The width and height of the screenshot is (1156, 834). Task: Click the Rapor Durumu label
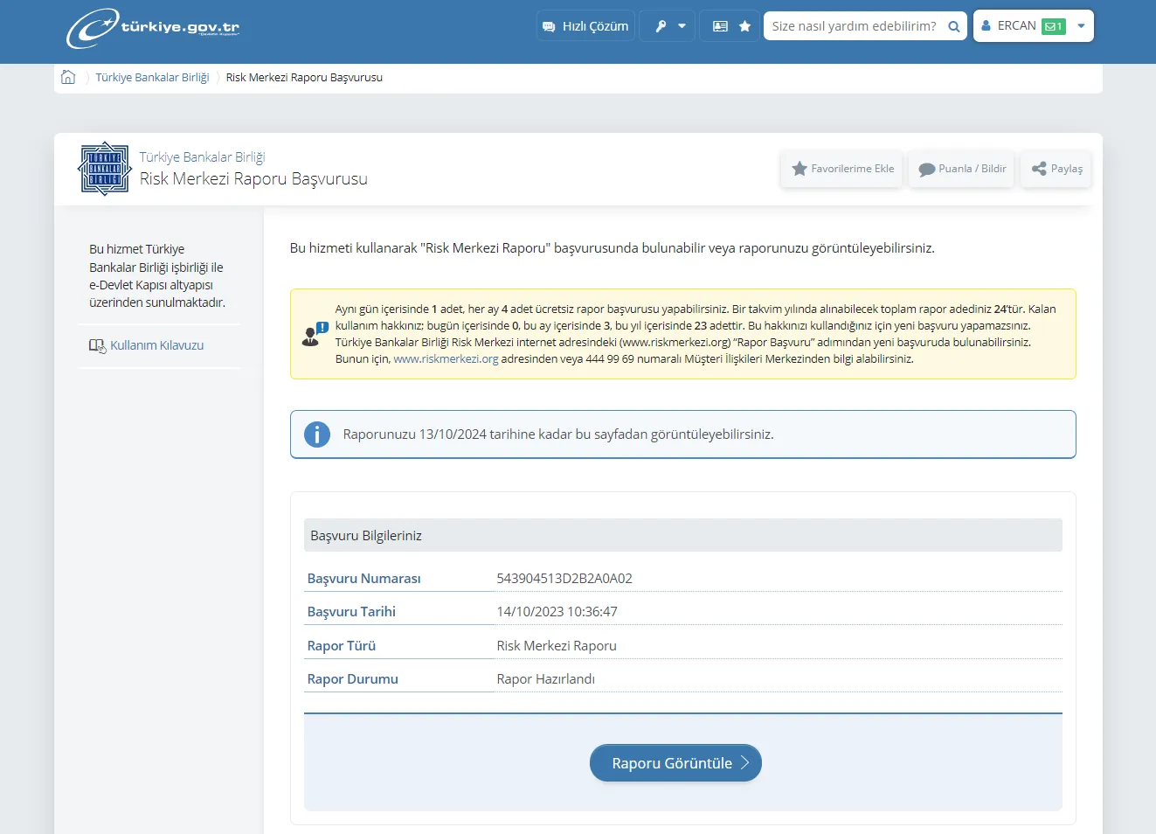coord(352,679)
